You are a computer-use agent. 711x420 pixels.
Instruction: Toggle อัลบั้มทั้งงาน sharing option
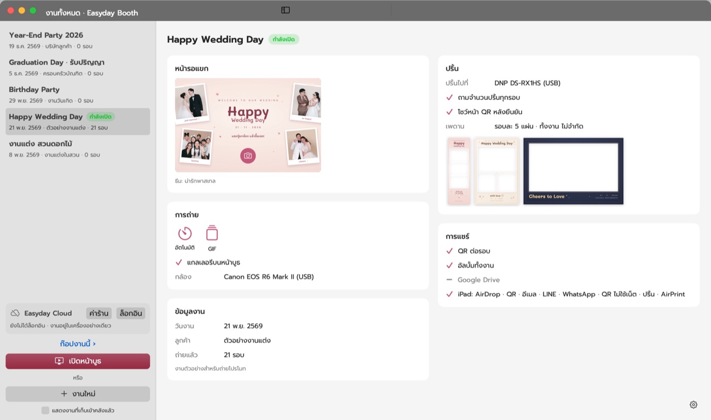pyautogui.click(x=449, y=265)
